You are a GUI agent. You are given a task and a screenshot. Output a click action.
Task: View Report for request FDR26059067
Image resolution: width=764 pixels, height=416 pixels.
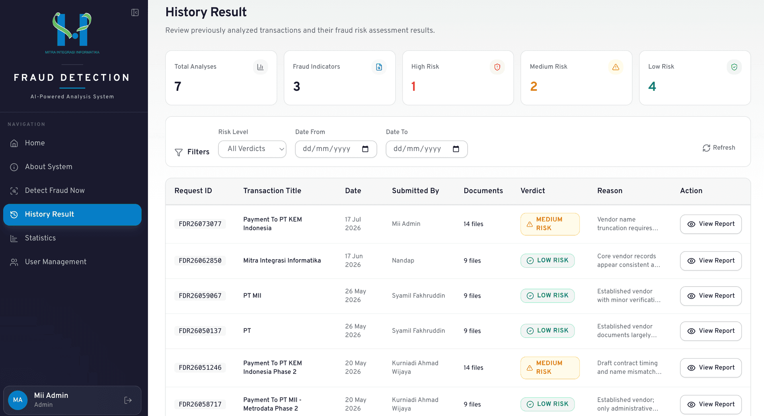[x=711, y=296]
